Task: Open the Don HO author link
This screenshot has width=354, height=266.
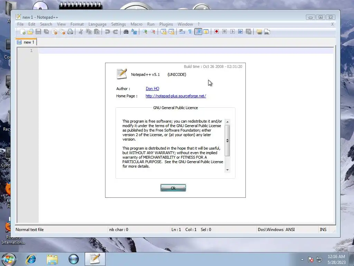Action: [x=152, y=89]
